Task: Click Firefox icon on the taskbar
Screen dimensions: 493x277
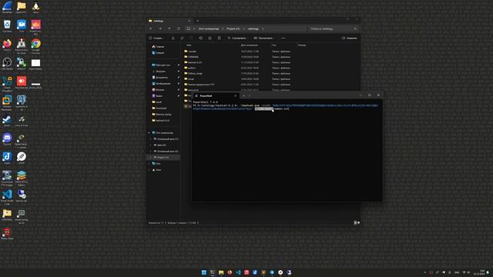Action: tap(230, 272)
